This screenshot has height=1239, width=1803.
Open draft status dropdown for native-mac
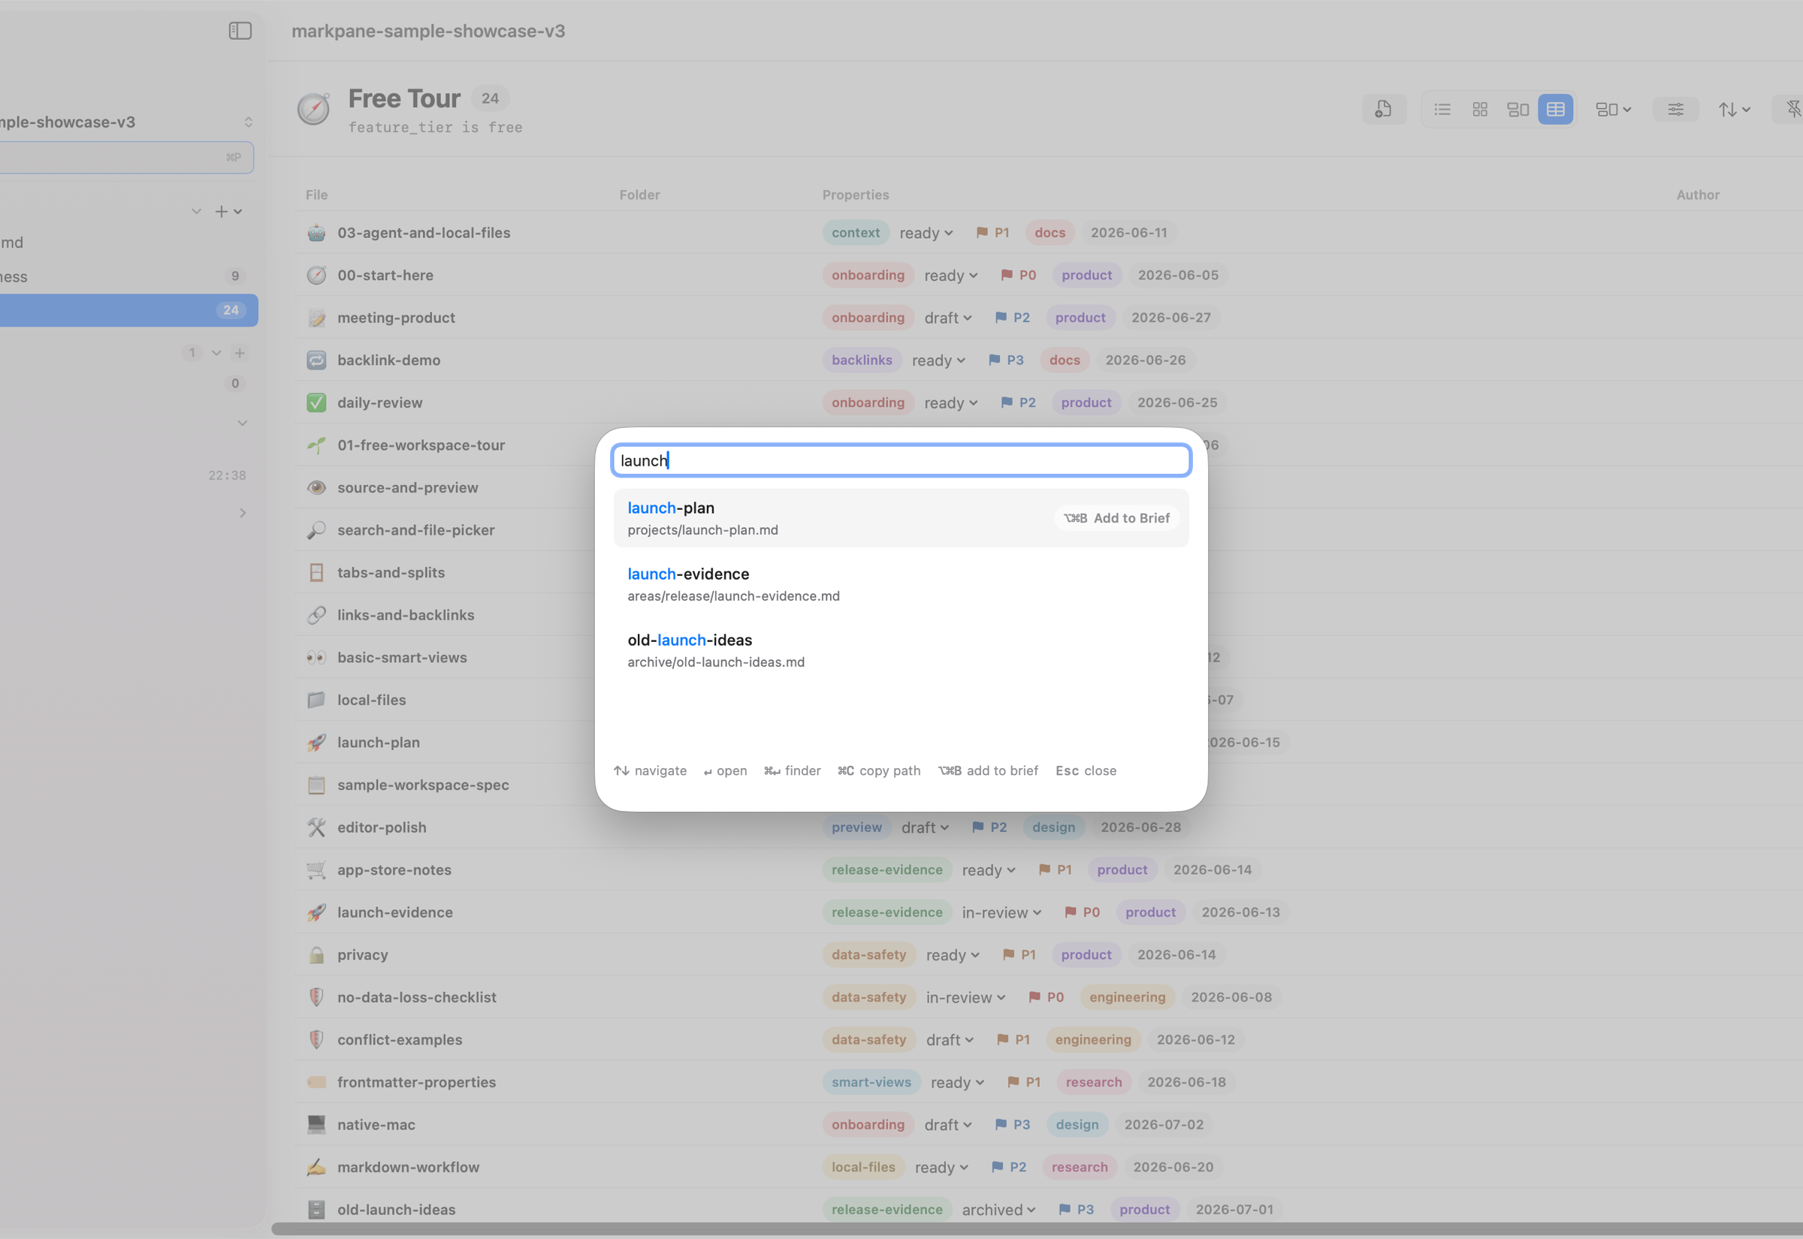[x=948, y=1125]
